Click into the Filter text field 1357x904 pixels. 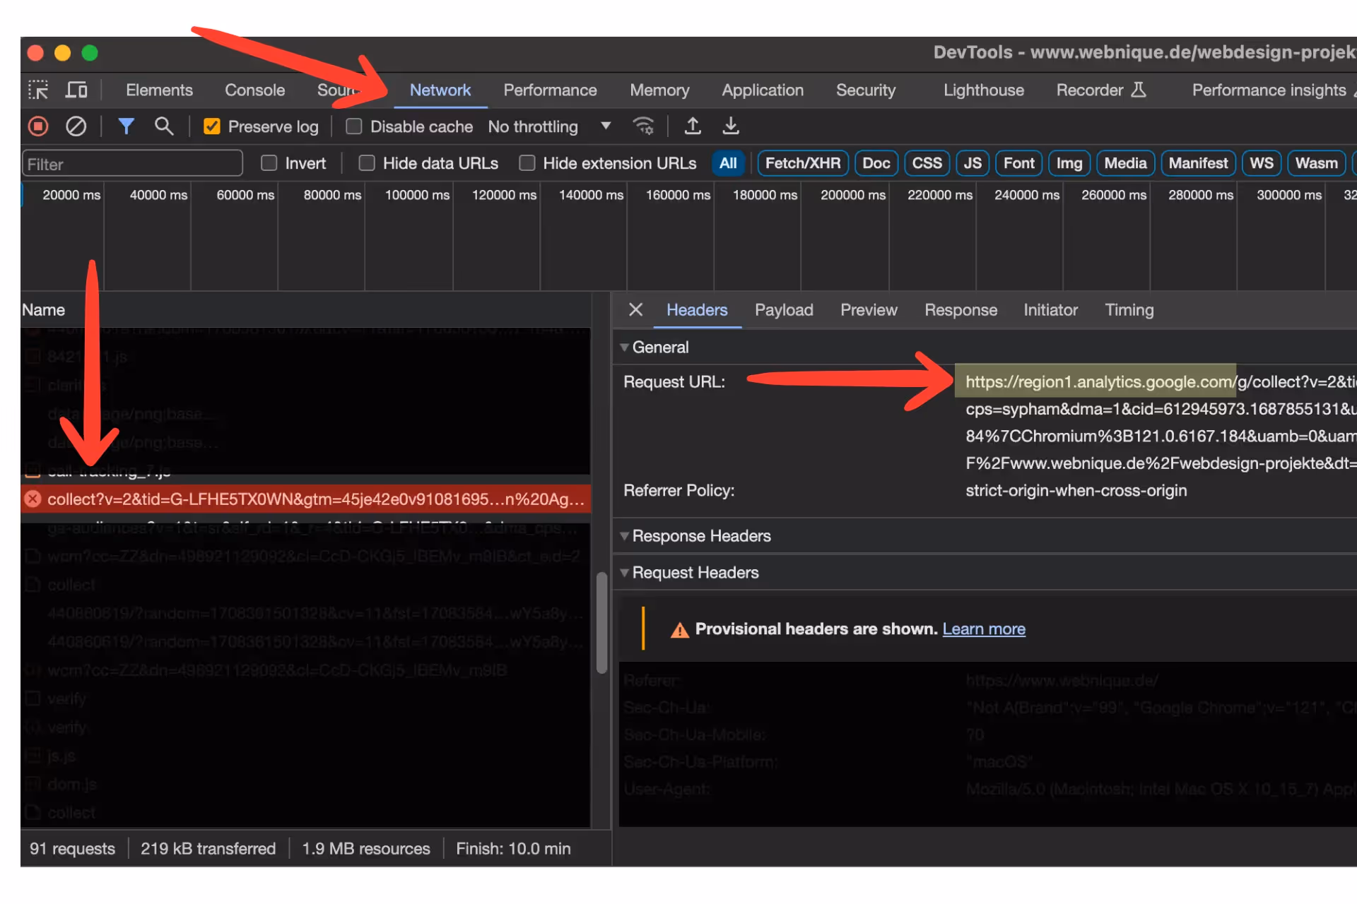tap(132, 164)
